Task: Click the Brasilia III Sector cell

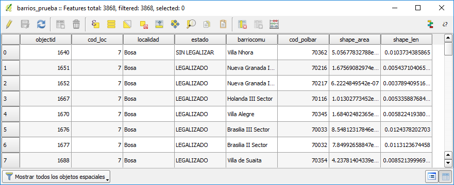Action: [x=251, y=129]
